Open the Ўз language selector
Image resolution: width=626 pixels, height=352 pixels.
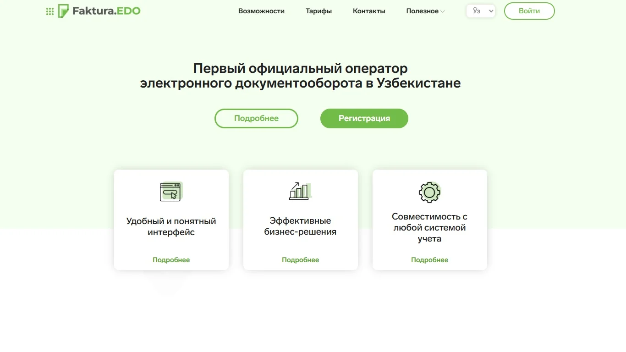pyautogui.click(x=480, y=11)
